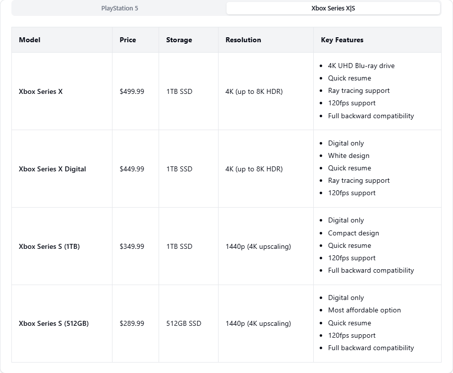453x373 pixels.
Task: Click Full backward compatibility in the $499.99 row
Action: [x=371, y=116]
